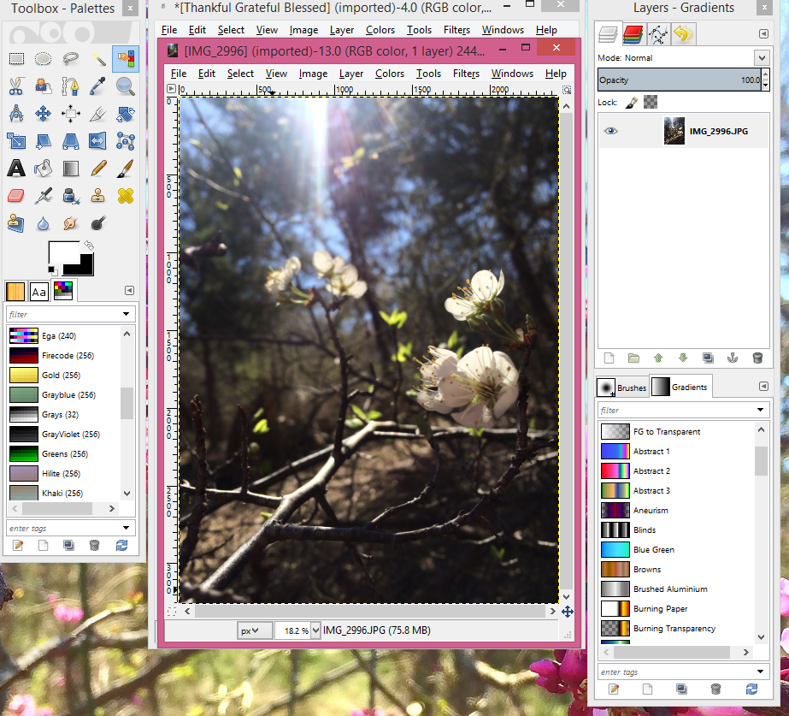789x716 pixels.
Task: Enable the lock alpha channel toggle
Action: coord(649,102)
